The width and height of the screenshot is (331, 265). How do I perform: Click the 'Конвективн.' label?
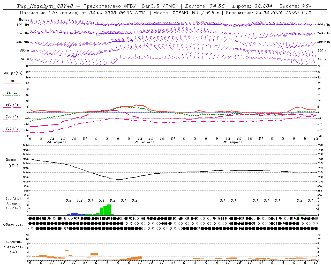pos(13,242)
